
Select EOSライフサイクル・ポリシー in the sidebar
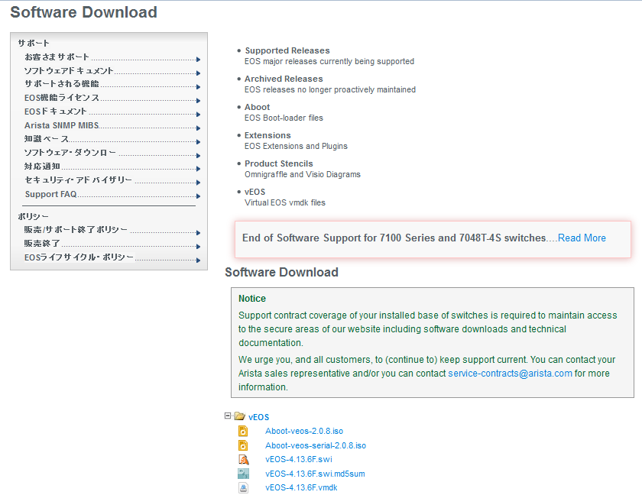click(79, 258)
